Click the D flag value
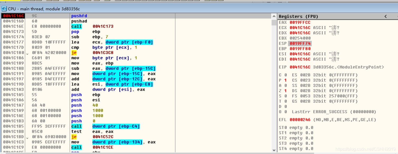Viewport: 398px width, 154px height. 285,106
